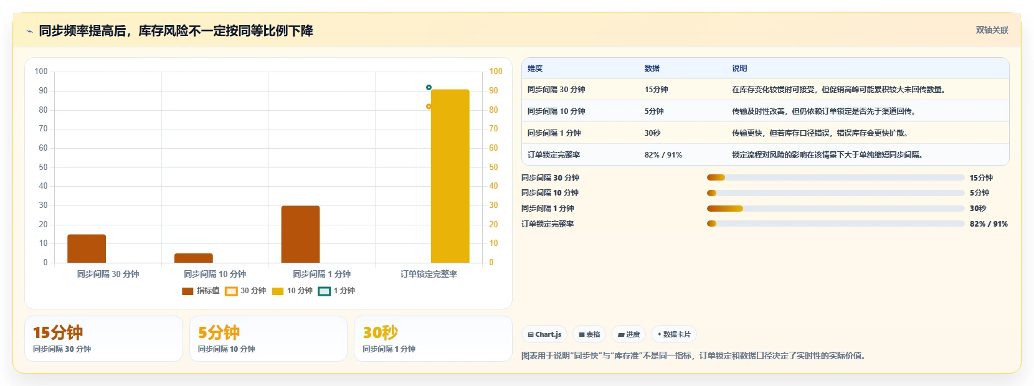1034x386 pixels.
Task: Click the 同步间隔 30 分钟 progress bar
Action: (x=836, y=178)
